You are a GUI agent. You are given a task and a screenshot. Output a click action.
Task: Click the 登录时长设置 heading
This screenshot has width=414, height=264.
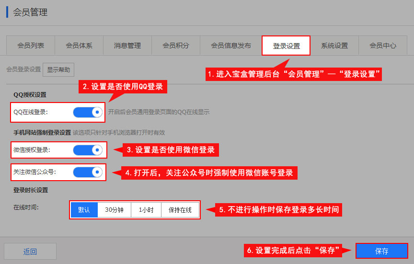(x=31, y=190)
